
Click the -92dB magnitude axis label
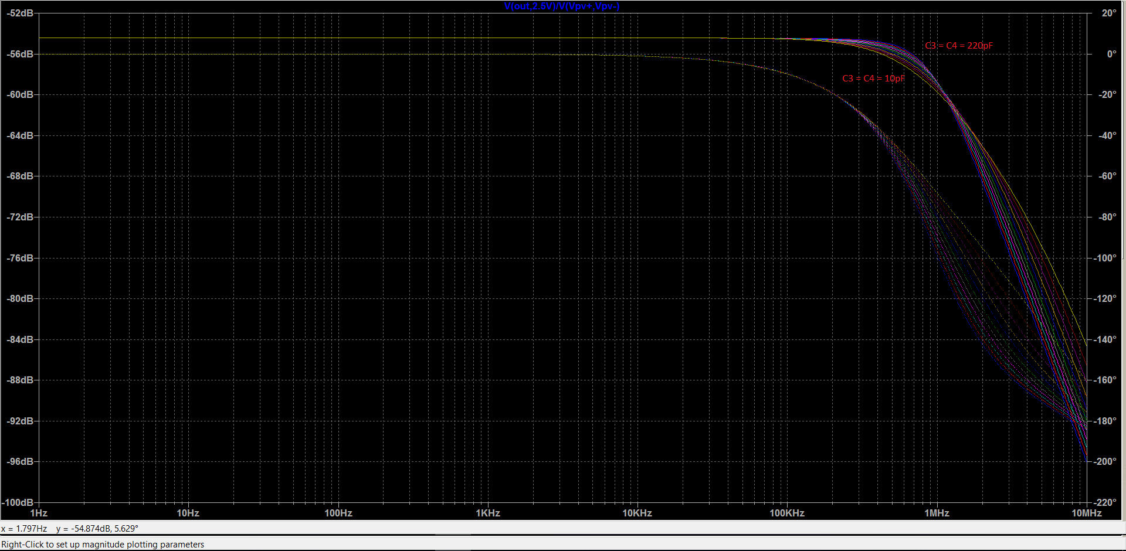[x=20, y=421]
